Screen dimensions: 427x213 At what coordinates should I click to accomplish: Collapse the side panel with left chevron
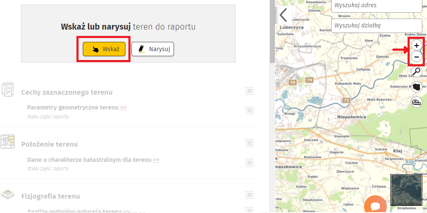pyautogui.click(x=283, y=15)
